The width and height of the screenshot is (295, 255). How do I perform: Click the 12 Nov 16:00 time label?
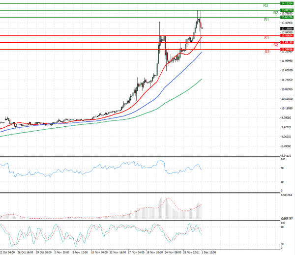pyautogui.click(x=118, y=253)
